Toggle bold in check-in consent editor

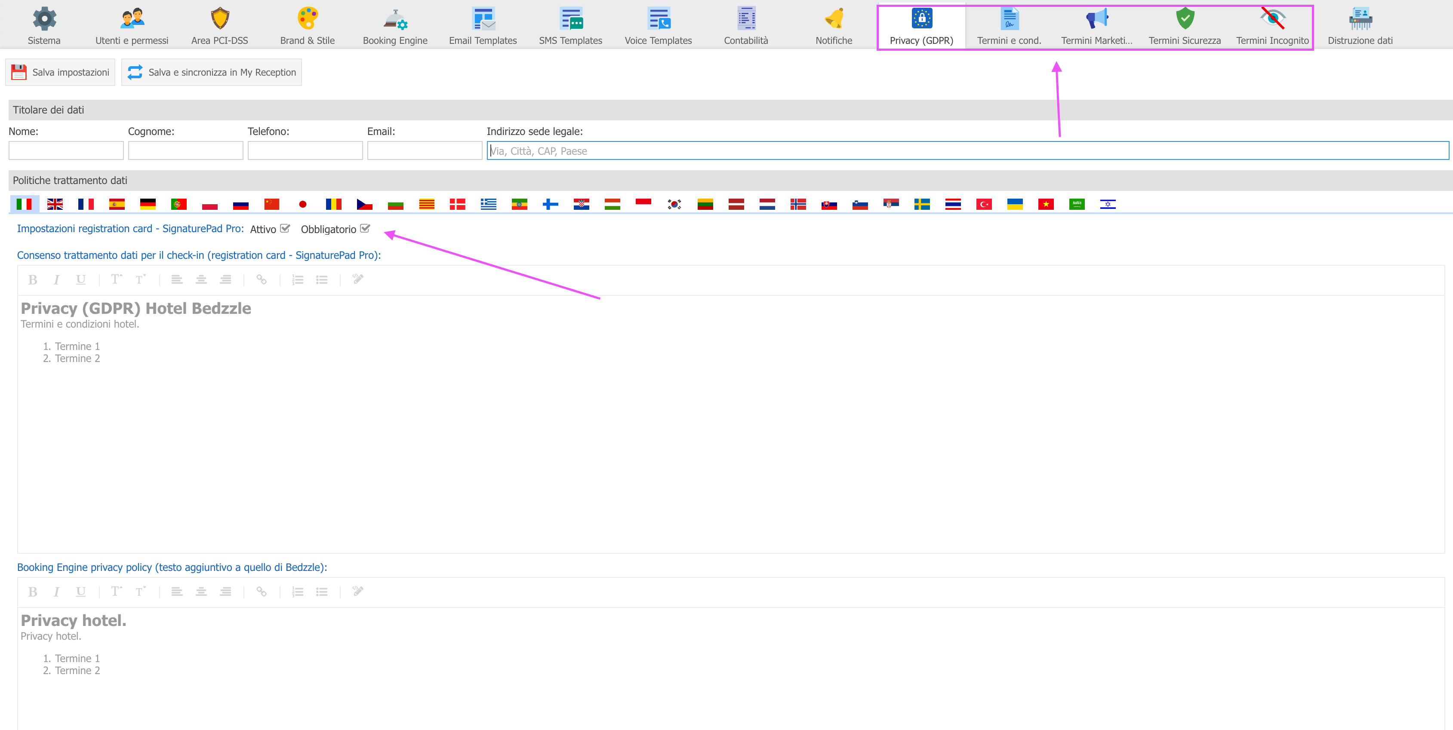[x=33, y=279]
